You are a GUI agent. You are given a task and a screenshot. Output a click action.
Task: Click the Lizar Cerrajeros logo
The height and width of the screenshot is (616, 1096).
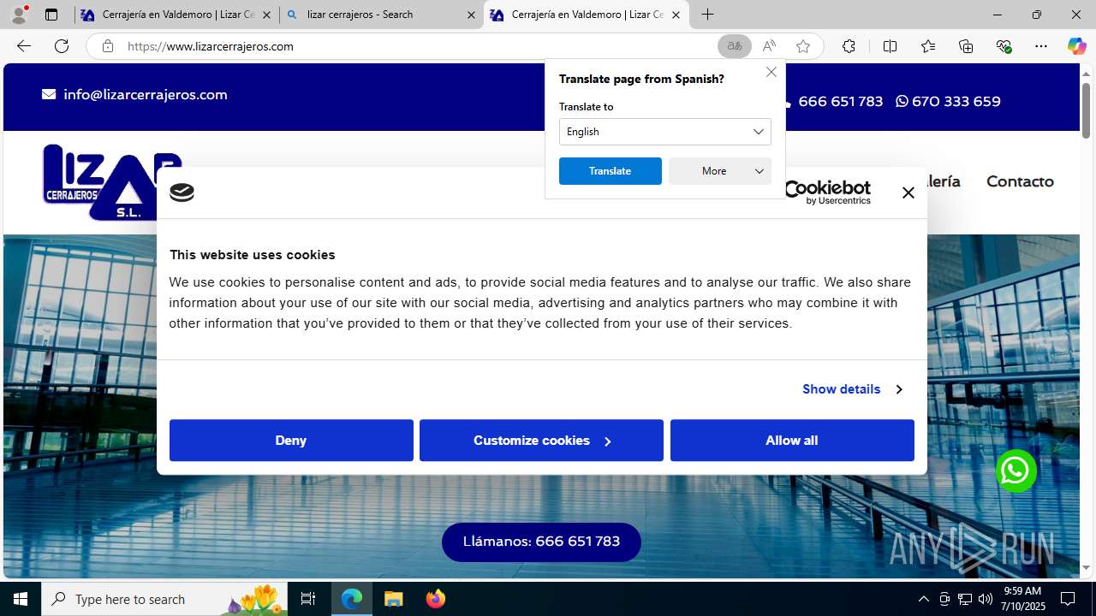click(x=99, y=182)
